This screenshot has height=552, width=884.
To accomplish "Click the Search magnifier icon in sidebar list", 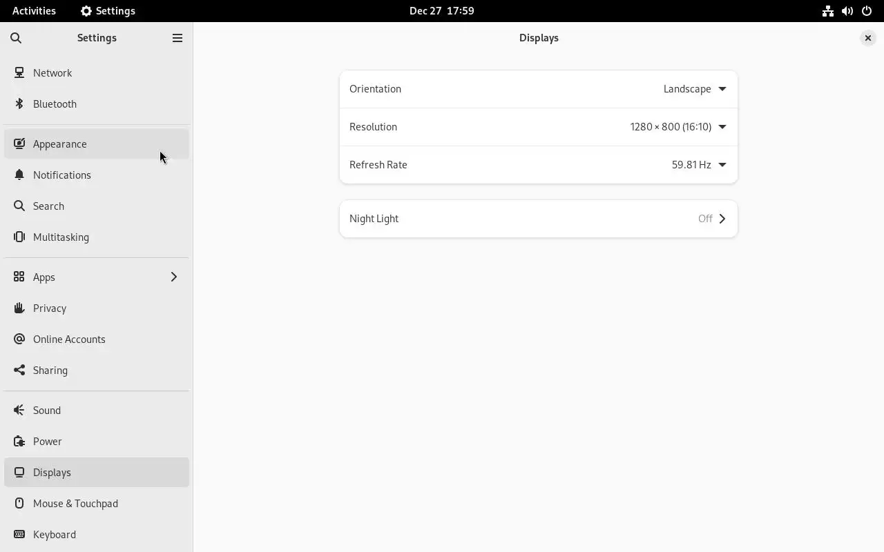I will [x=19, y=206].
